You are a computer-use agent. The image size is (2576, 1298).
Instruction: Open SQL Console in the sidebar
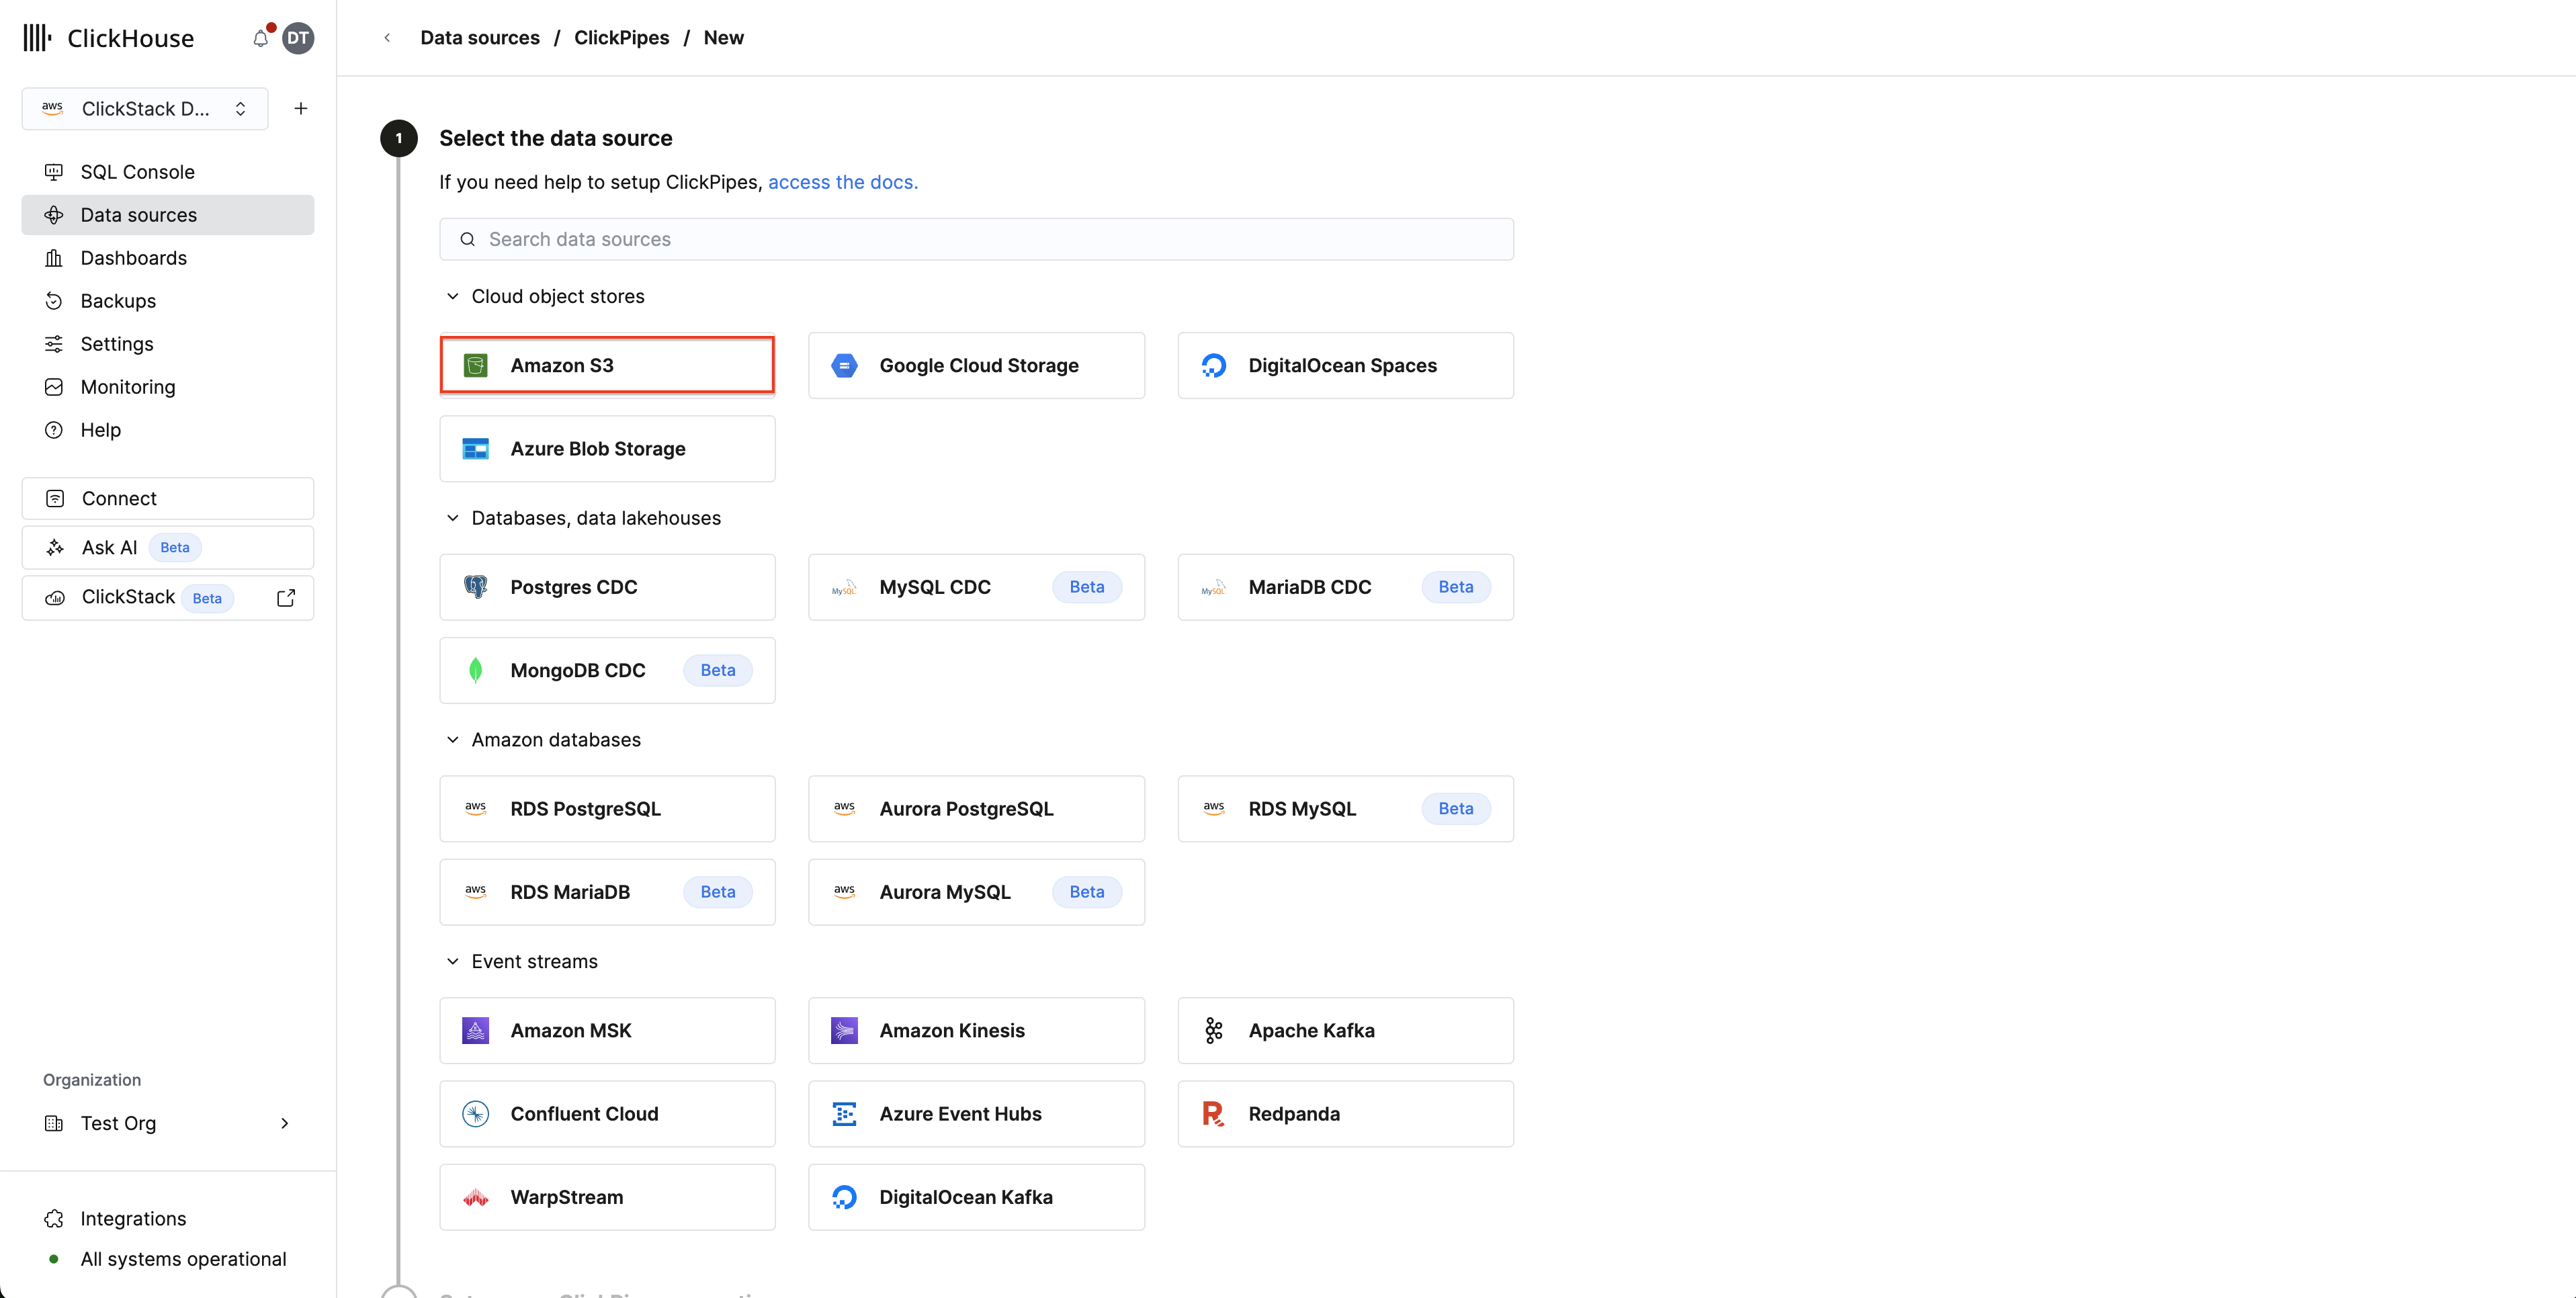pos(138,172)
